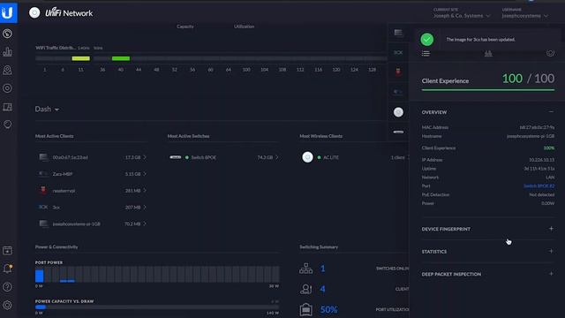Click the Port Utilization icon
Screen dimensions: 565x318
pyautogui.click(x=306, y=309)
